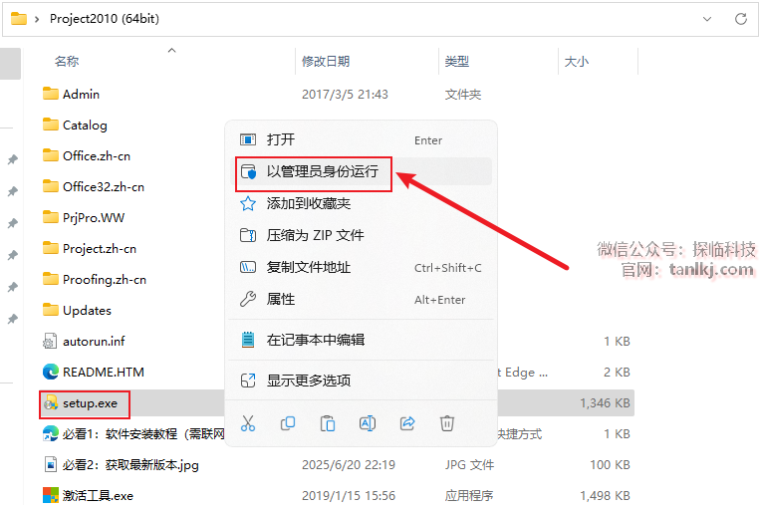Image resolution: width=759 pixels, height=510 pixels.
Task: Click date 2025/6/20 22:19
Action: (x=349, y=465)
